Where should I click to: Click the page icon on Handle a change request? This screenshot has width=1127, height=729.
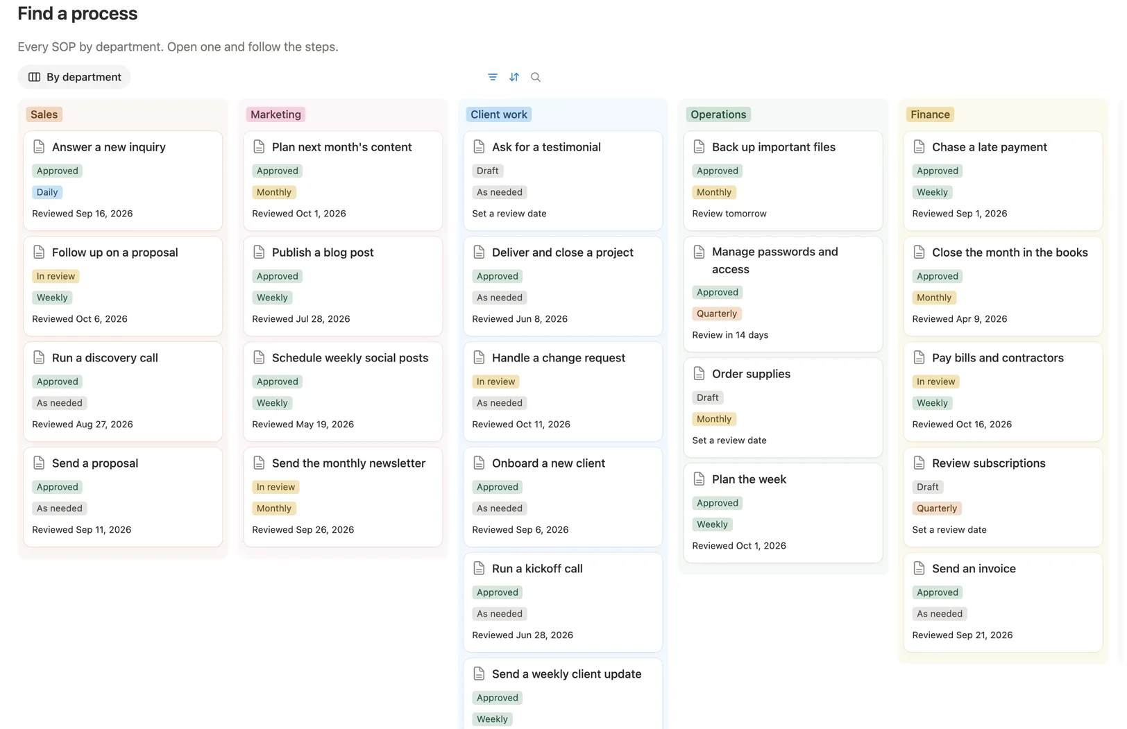click(479, 358)
